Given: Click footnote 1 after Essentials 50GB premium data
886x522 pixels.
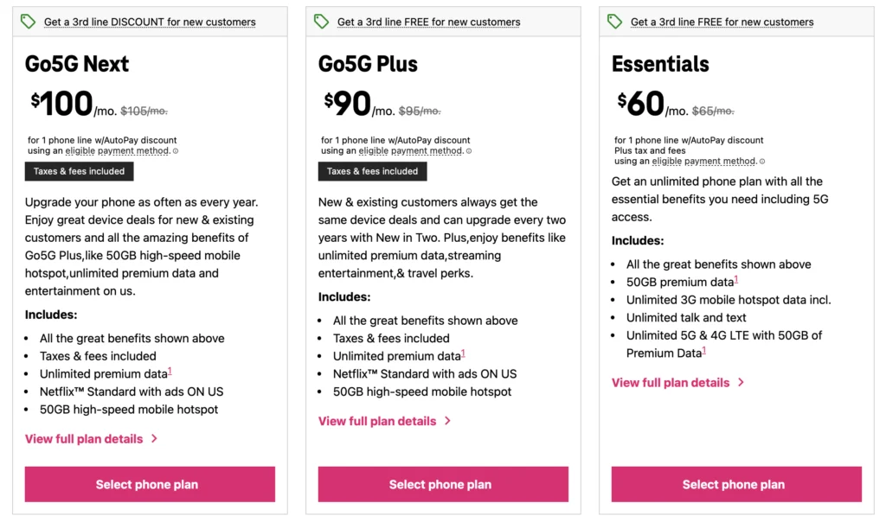Looking at the screenshot, I should pos(736,279).
